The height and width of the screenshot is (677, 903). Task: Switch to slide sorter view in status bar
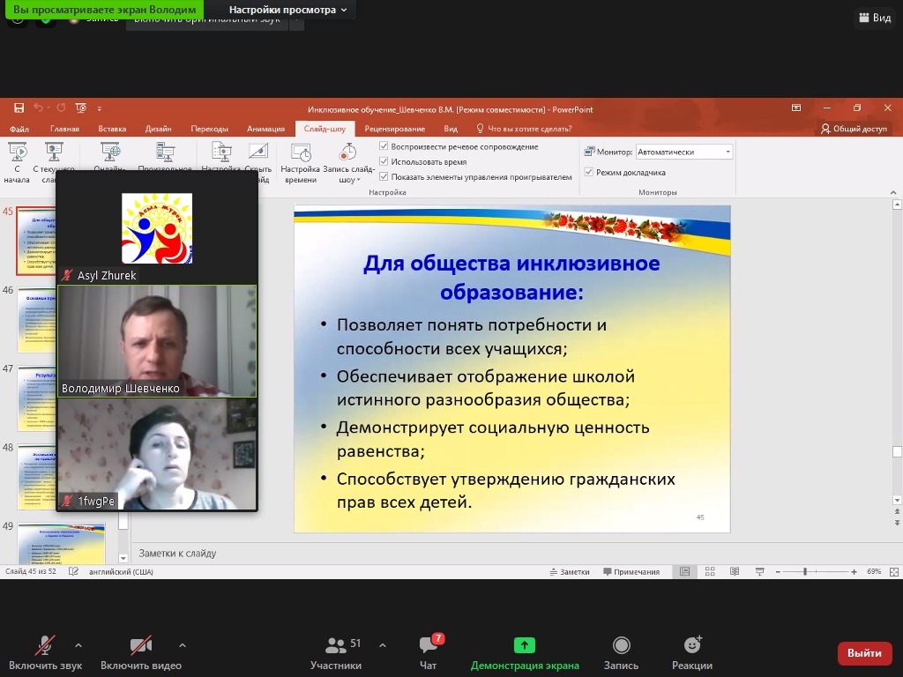(710, 571)
